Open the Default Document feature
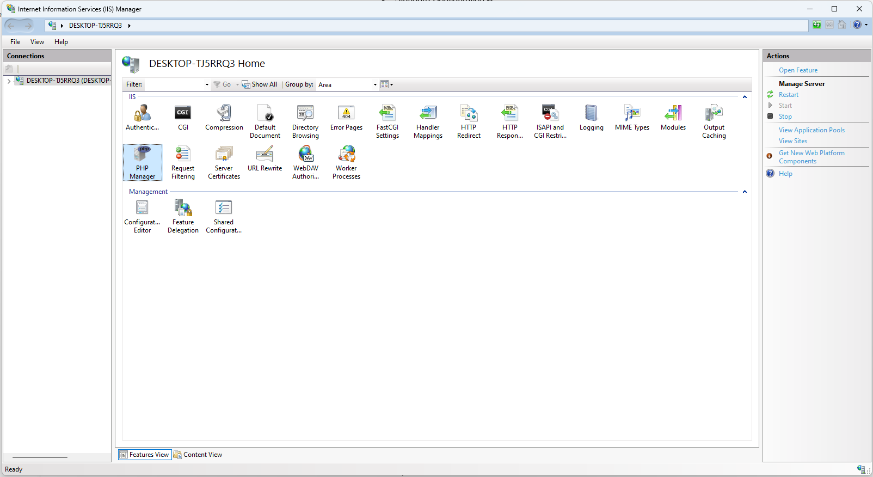 [265, 121]
